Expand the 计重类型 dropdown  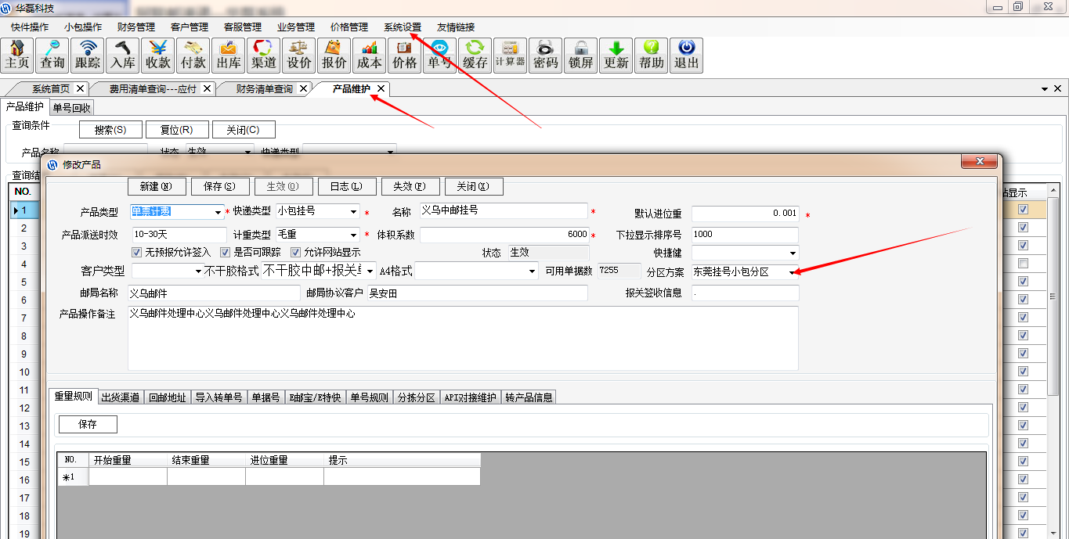[353, 235]
